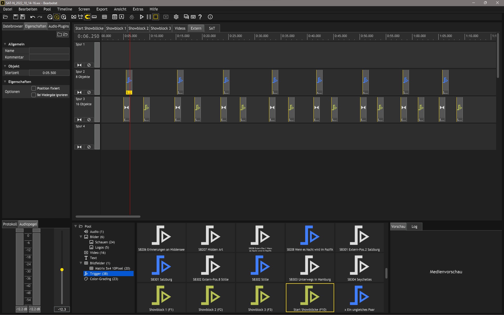The width and height of the screenshot is (504, 315).
Task: Toggle mute icon on Spur 4
Action: [x=89, y=147]
